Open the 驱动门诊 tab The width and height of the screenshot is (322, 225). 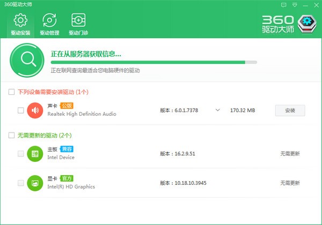78,25
